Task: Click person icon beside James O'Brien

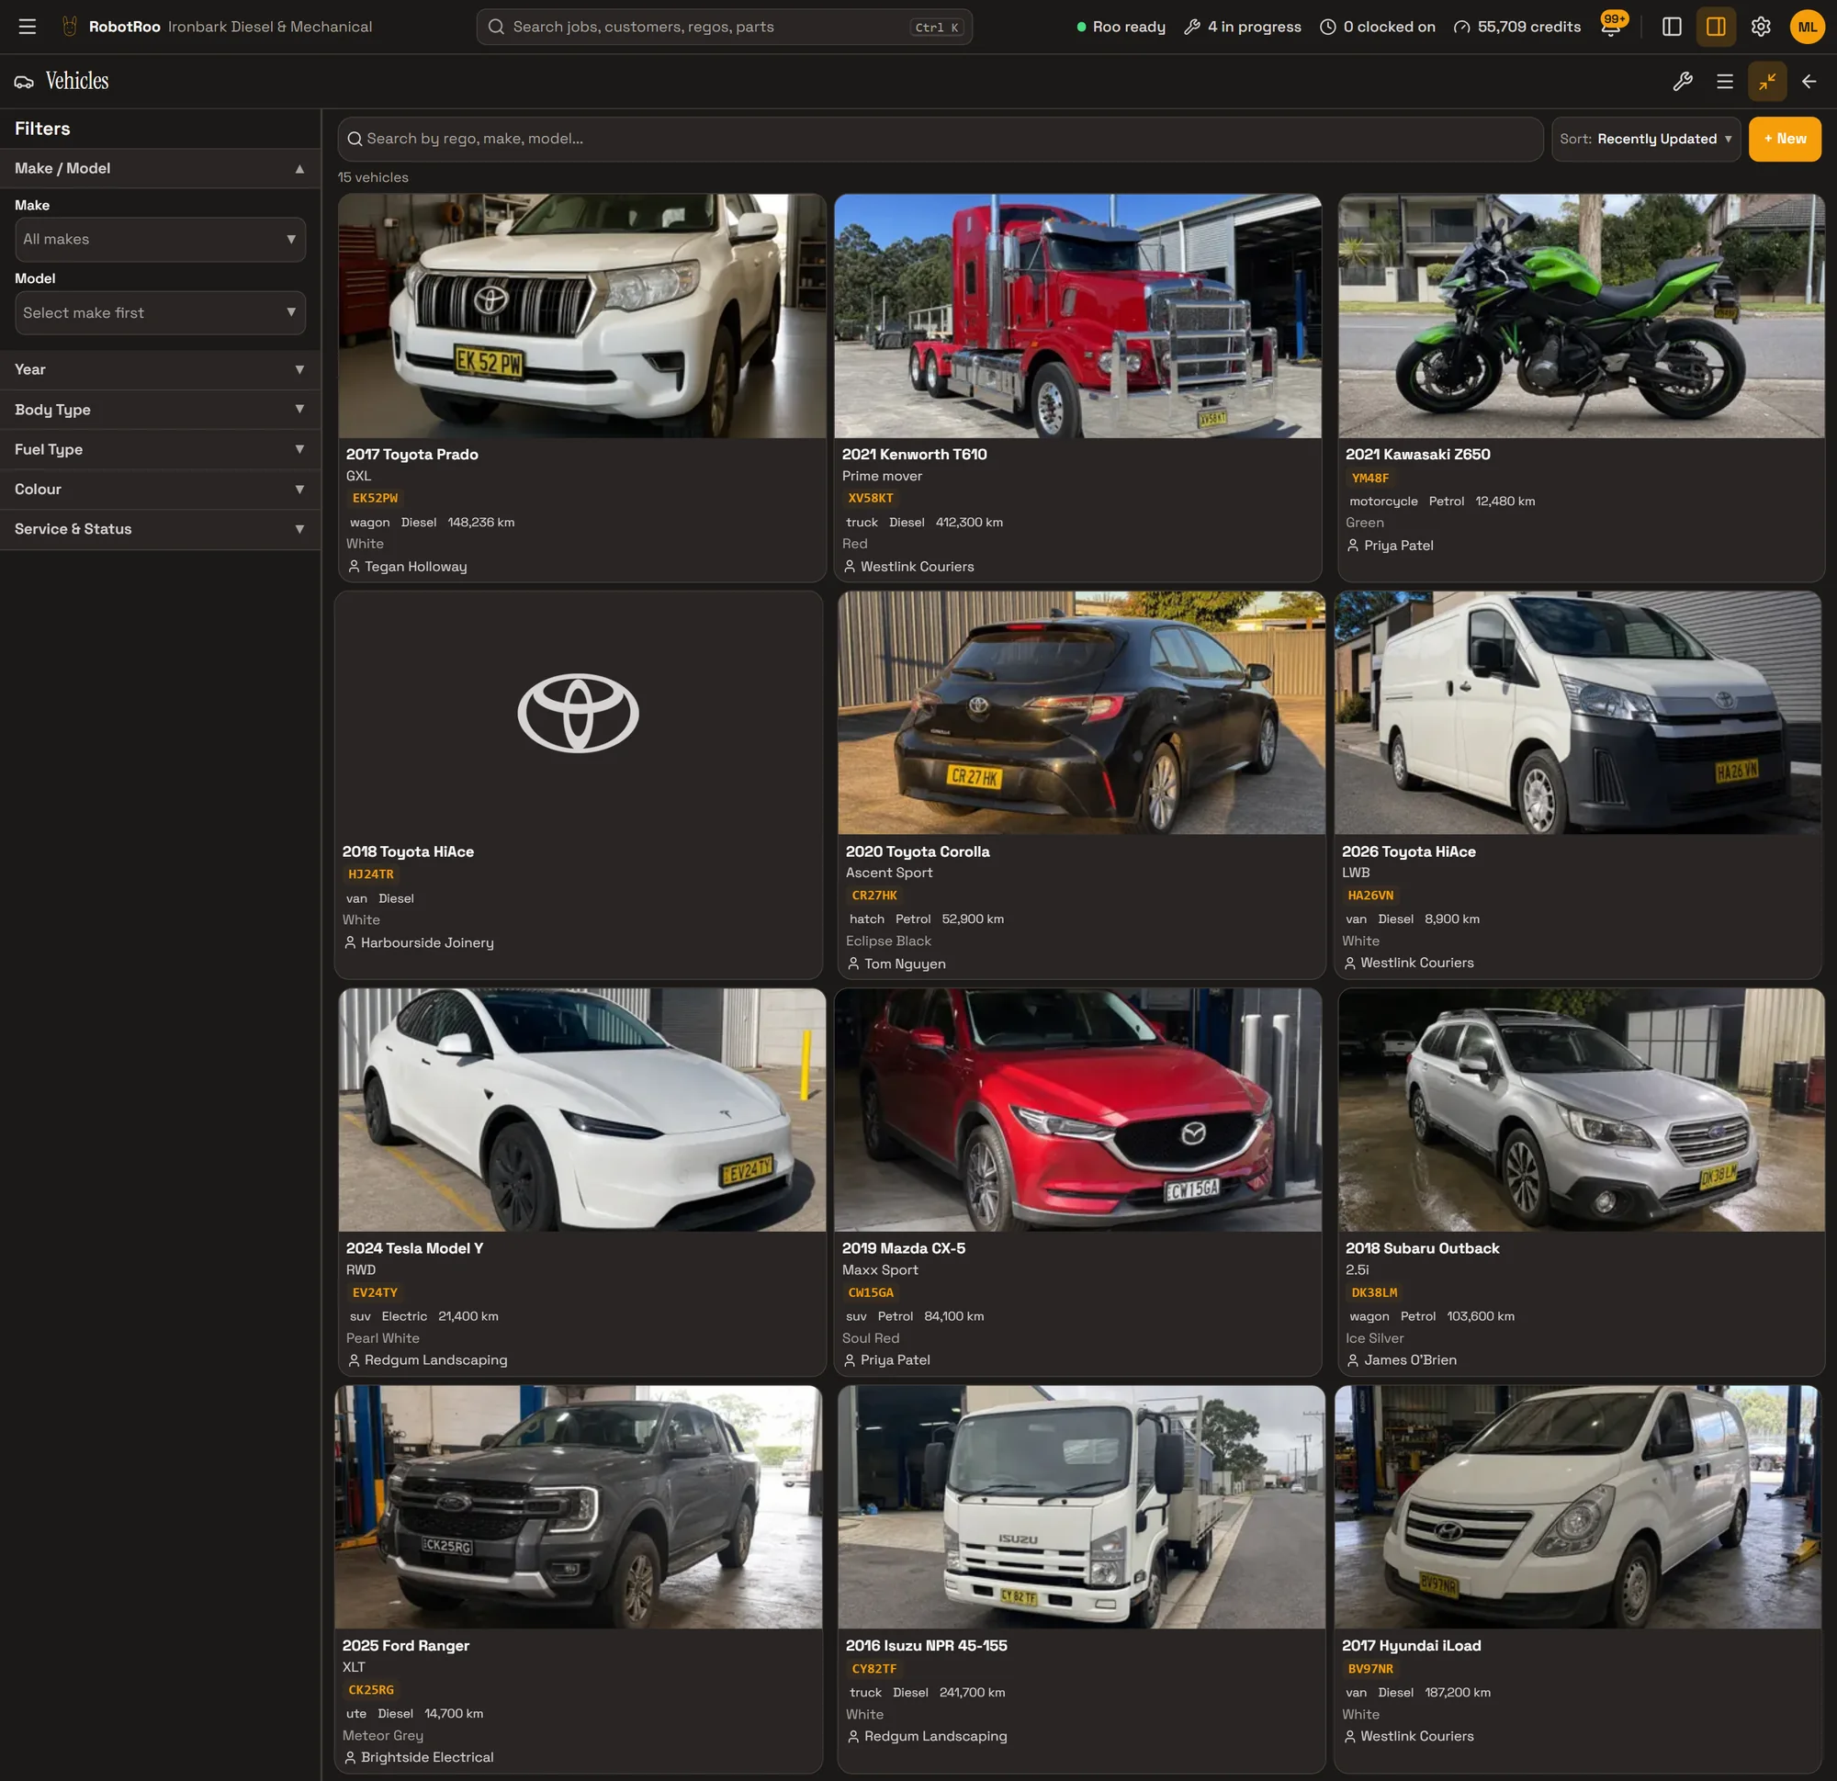Action: [1352, 1360]
